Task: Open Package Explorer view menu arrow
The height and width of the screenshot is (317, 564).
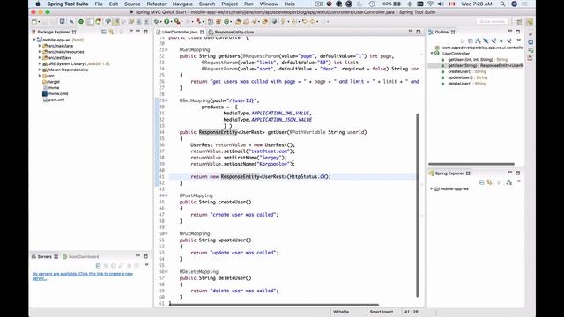Action: (130, 32)
